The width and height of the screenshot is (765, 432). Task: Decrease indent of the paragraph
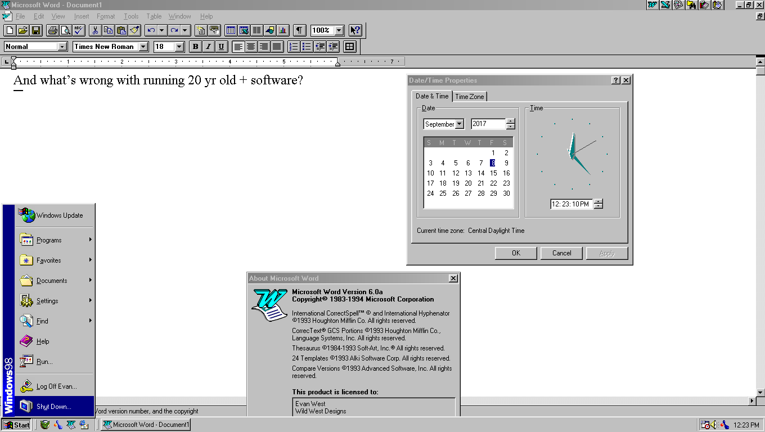pyautogui.click(x=319, y=47)
